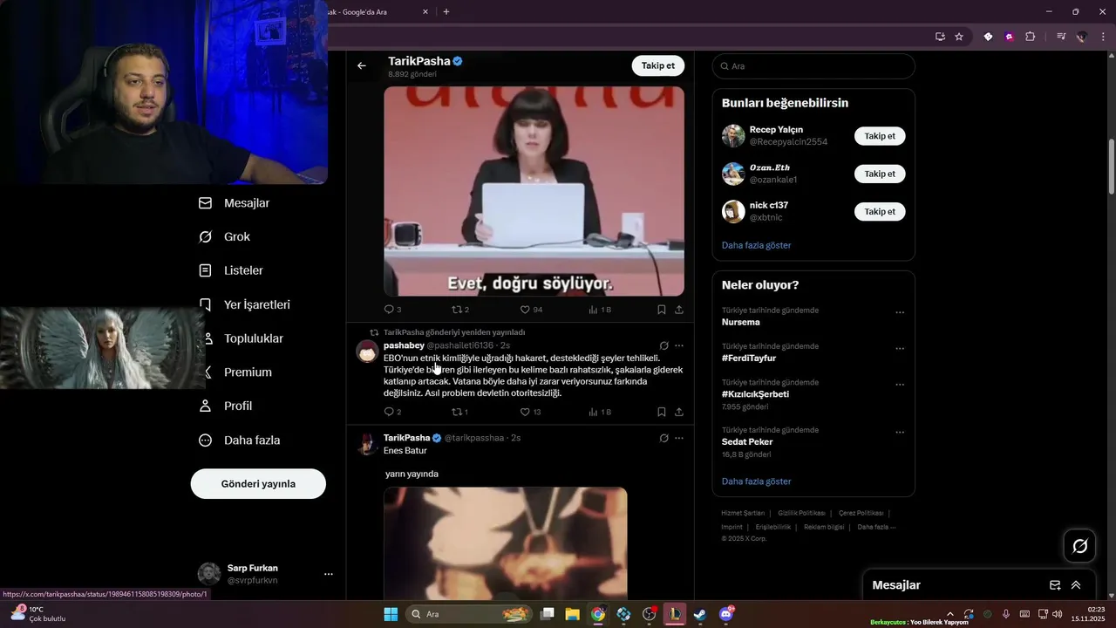This screenshot has width=1116, height=628.
Task: Bookmark this page with the star icon
Action: coord(959,37)
